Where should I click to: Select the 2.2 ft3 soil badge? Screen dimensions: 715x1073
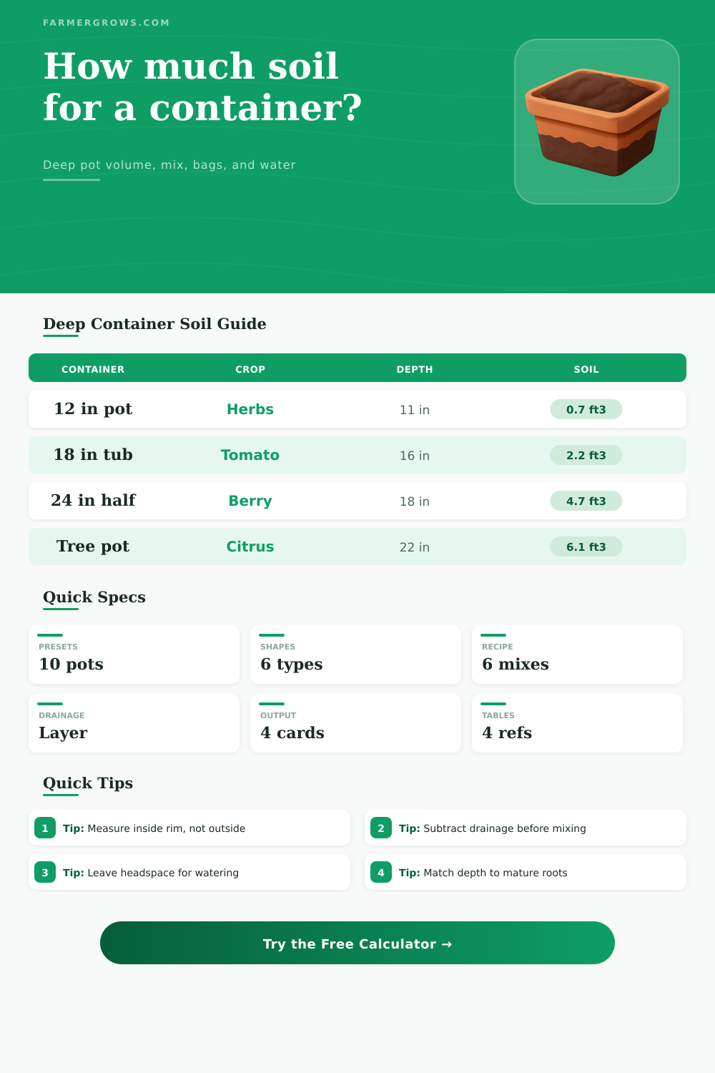point(586,455)
